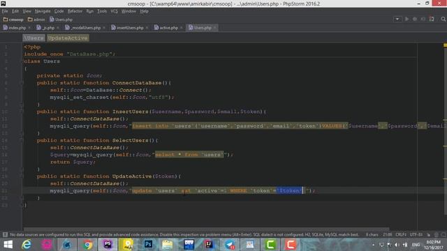The width and height of the screenshot is (447, 251).
Task: Toggle the read-only lock icon in status bar
Action: (x=428, y=235)
